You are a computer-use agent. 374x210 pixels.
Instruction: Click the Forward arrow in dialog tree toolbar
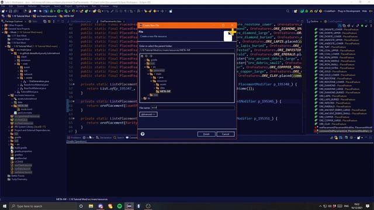[x=151, y=56]
